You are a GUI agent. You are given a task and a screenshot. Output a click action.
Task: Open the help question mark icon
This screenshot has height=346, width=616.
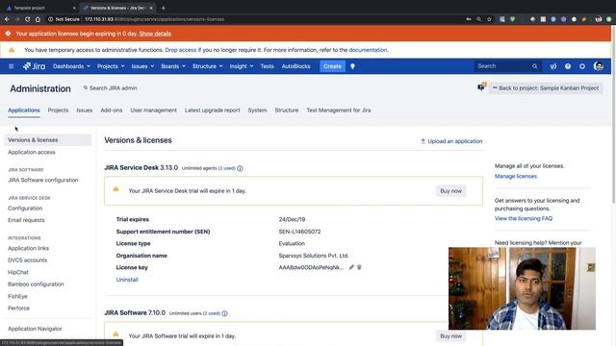tap(568, 66)
